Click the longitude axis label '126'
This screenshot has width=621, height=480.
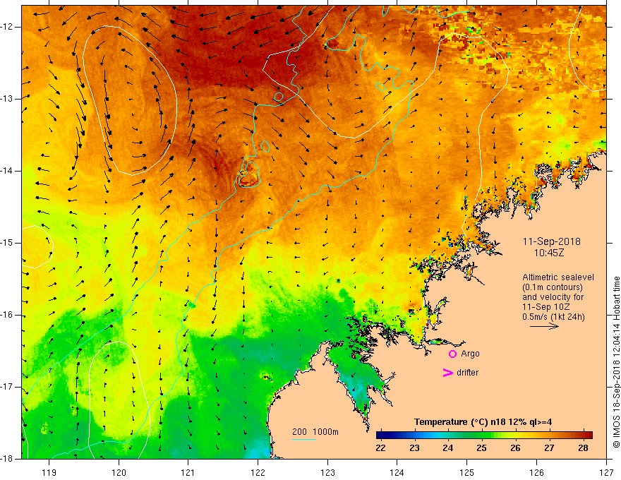536,472
